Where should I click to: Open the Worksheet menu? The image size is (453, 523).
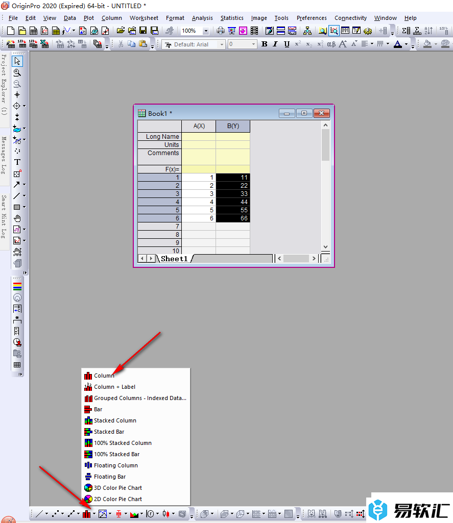click(144, 18)
